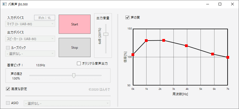Uncheck the 声の質 checkbox
This screenshot has height=109, width=239.
(x=127, y=18)
